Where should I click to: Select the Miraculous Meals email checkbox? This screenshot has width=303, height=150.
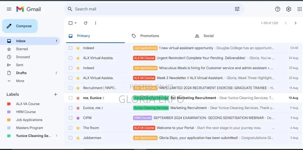[70, 68]
